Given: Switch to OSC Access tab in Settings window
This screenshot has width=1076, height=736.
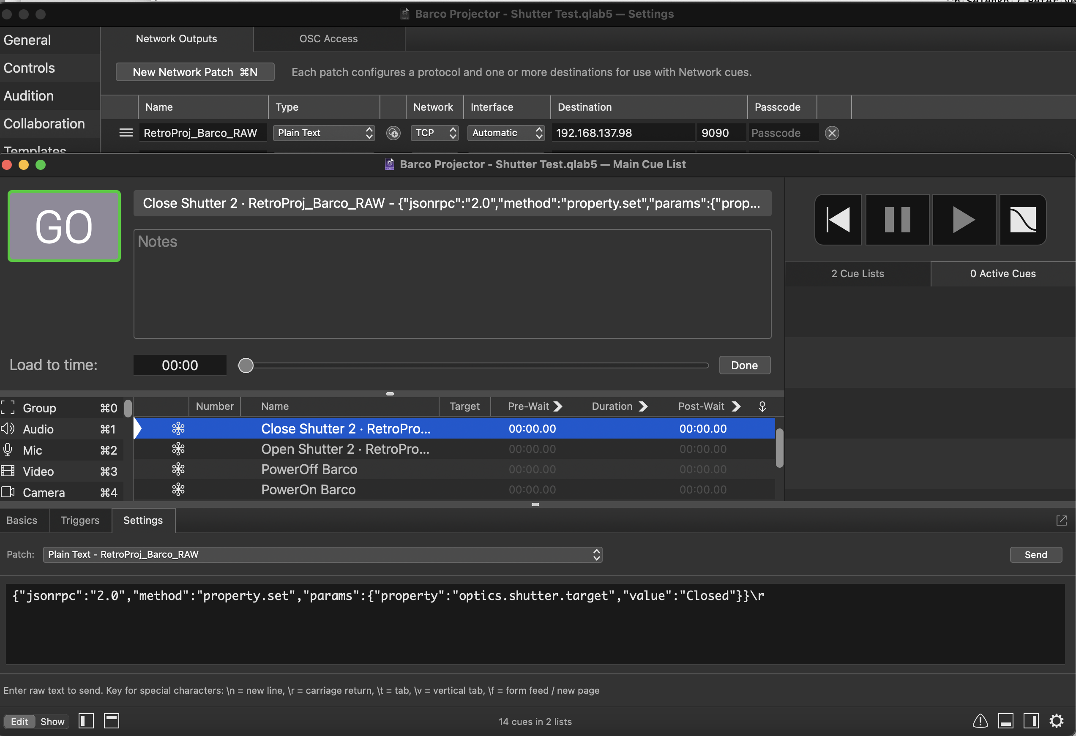Looking at the screenshot, I should [x=328, y=39].
